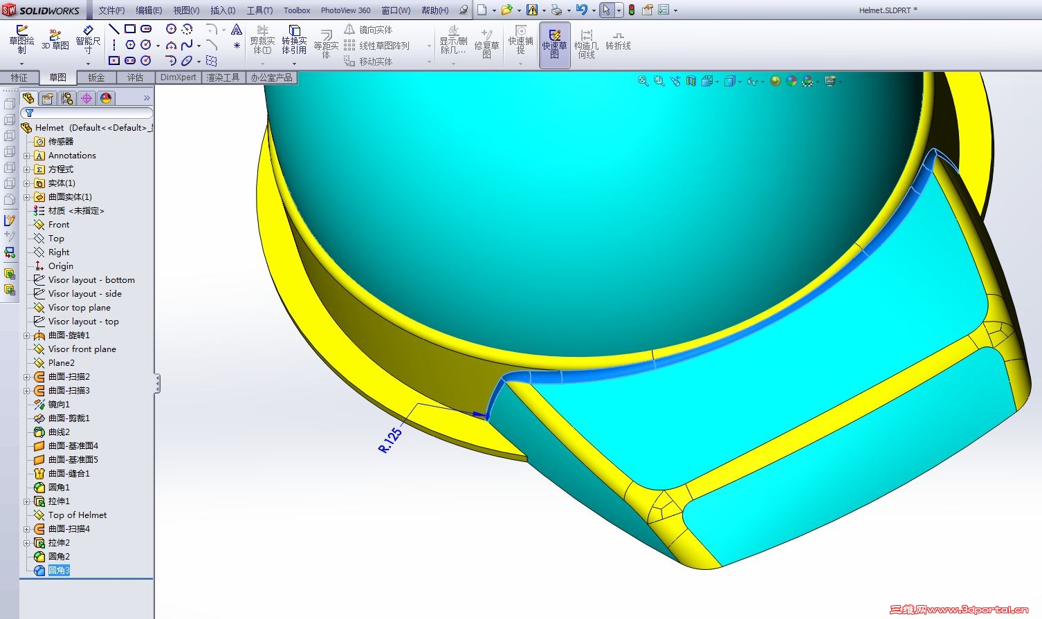Switch to the DimXpert tab

tap(179, 77)
